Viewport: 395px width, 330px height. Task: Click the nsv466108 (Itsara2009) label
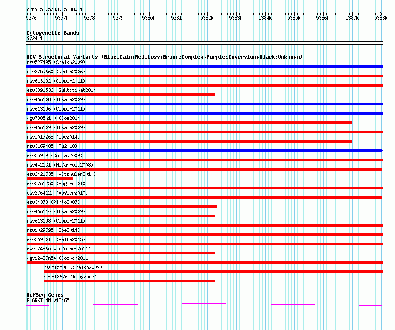coord(56,99)
